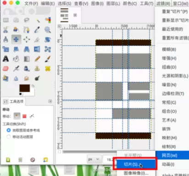This screenshot has height=176, width=189.
Task: Open the px unit dropdown
Action: click(94, 159)
